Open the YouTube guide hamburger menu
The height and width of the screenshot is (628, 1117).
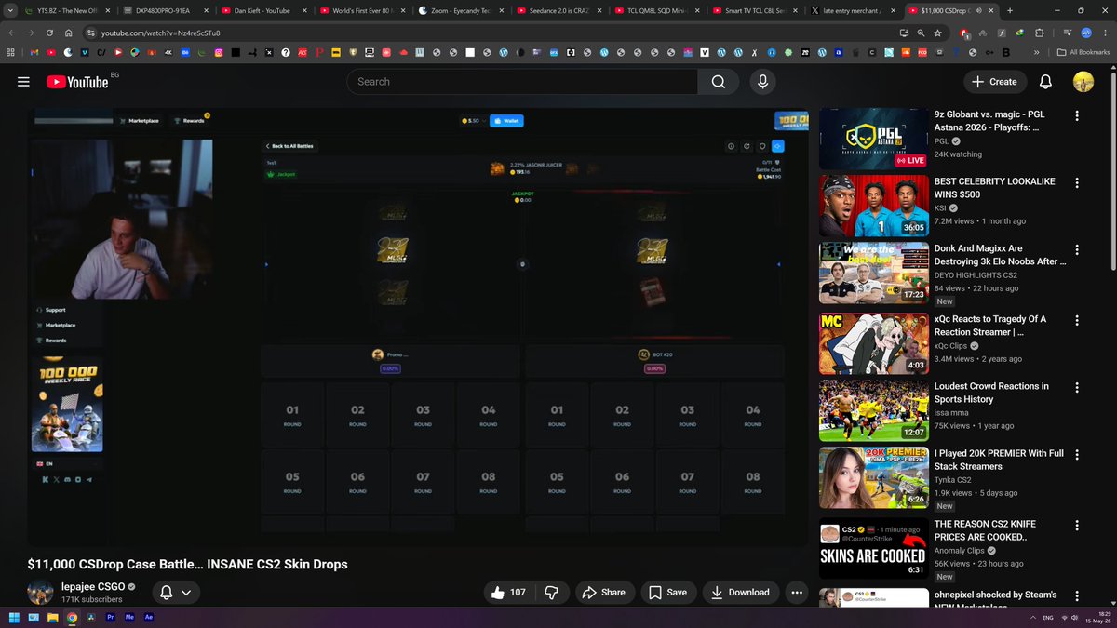click(x=23, y=82)
